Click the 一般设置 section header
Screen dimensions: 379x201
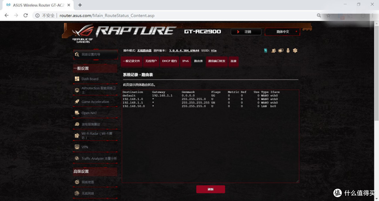click(95, 68)
